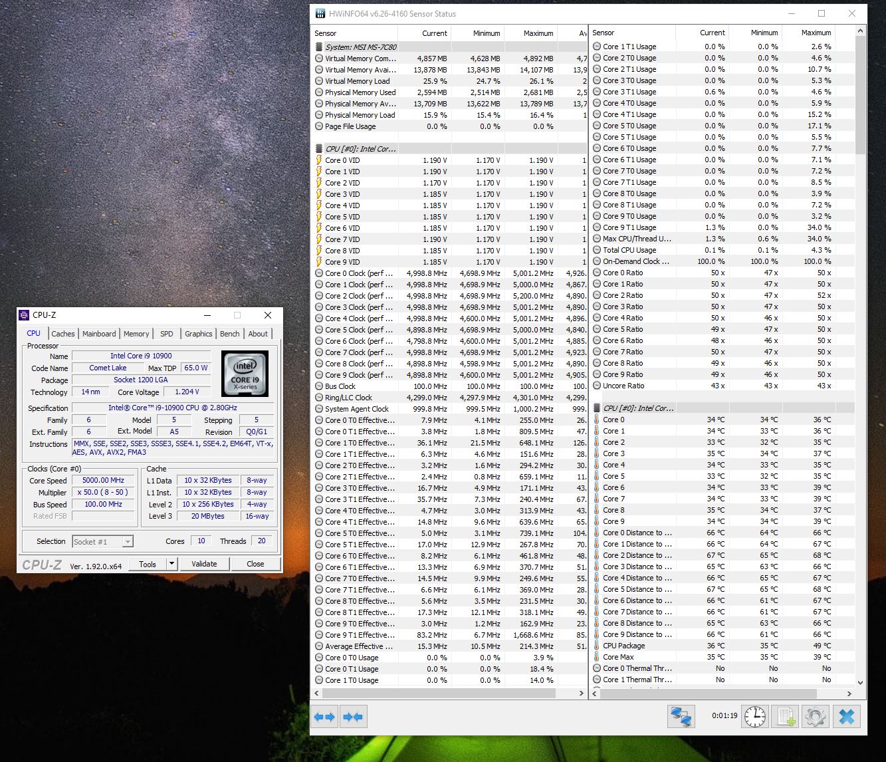Select the SPD tab
This screenshot has width=886, height=762.
[x=167, y=334]
